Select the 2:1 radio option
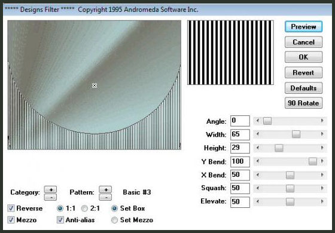The height and width of the screenshot is (233, 335). point(84,209)
